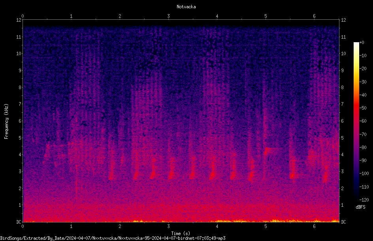Click the file path text at bottom
This screenshot has width=373, height=241.
(x=113, y=238)
